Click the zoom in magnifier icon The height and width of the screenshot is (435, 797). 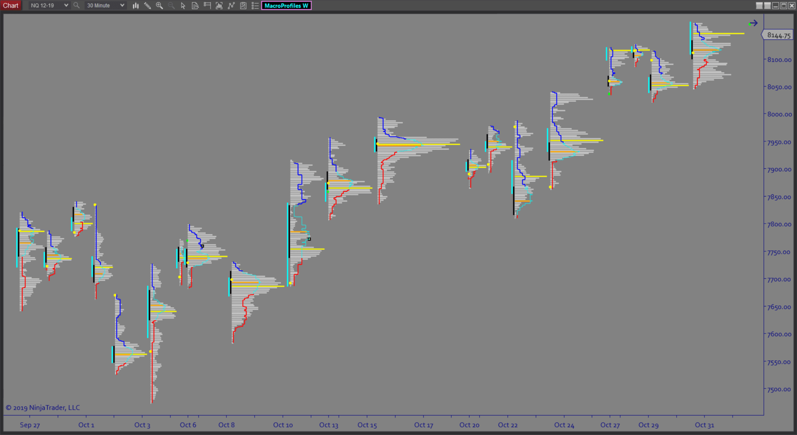click(x=159, y=5)
